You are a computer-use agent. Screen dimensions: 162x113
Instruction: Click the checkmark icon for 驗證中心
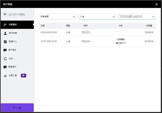pyautogui.click(x=5, y=42)
